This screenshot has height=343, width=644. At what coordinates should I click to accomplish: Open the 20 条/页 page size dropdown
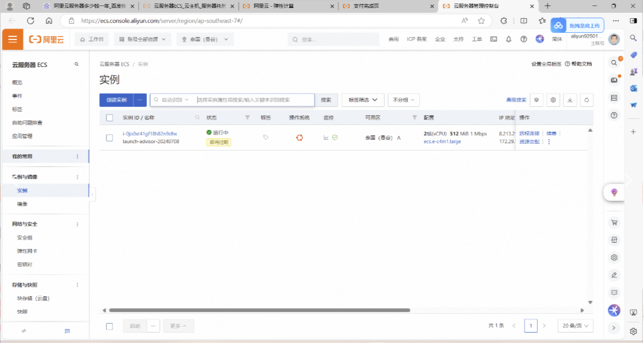click(x=575, y=326)
